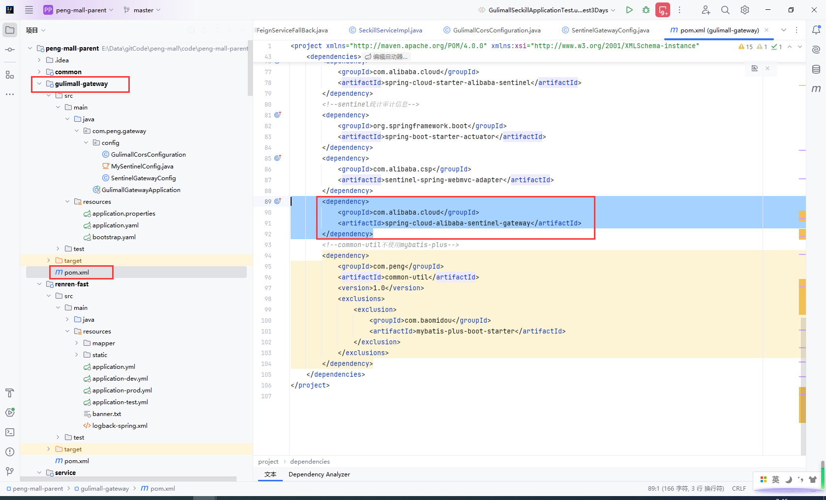This screenshot has width=826, height=500.
Task: Start debugging with the bug icon
Action: click(646, 10)
